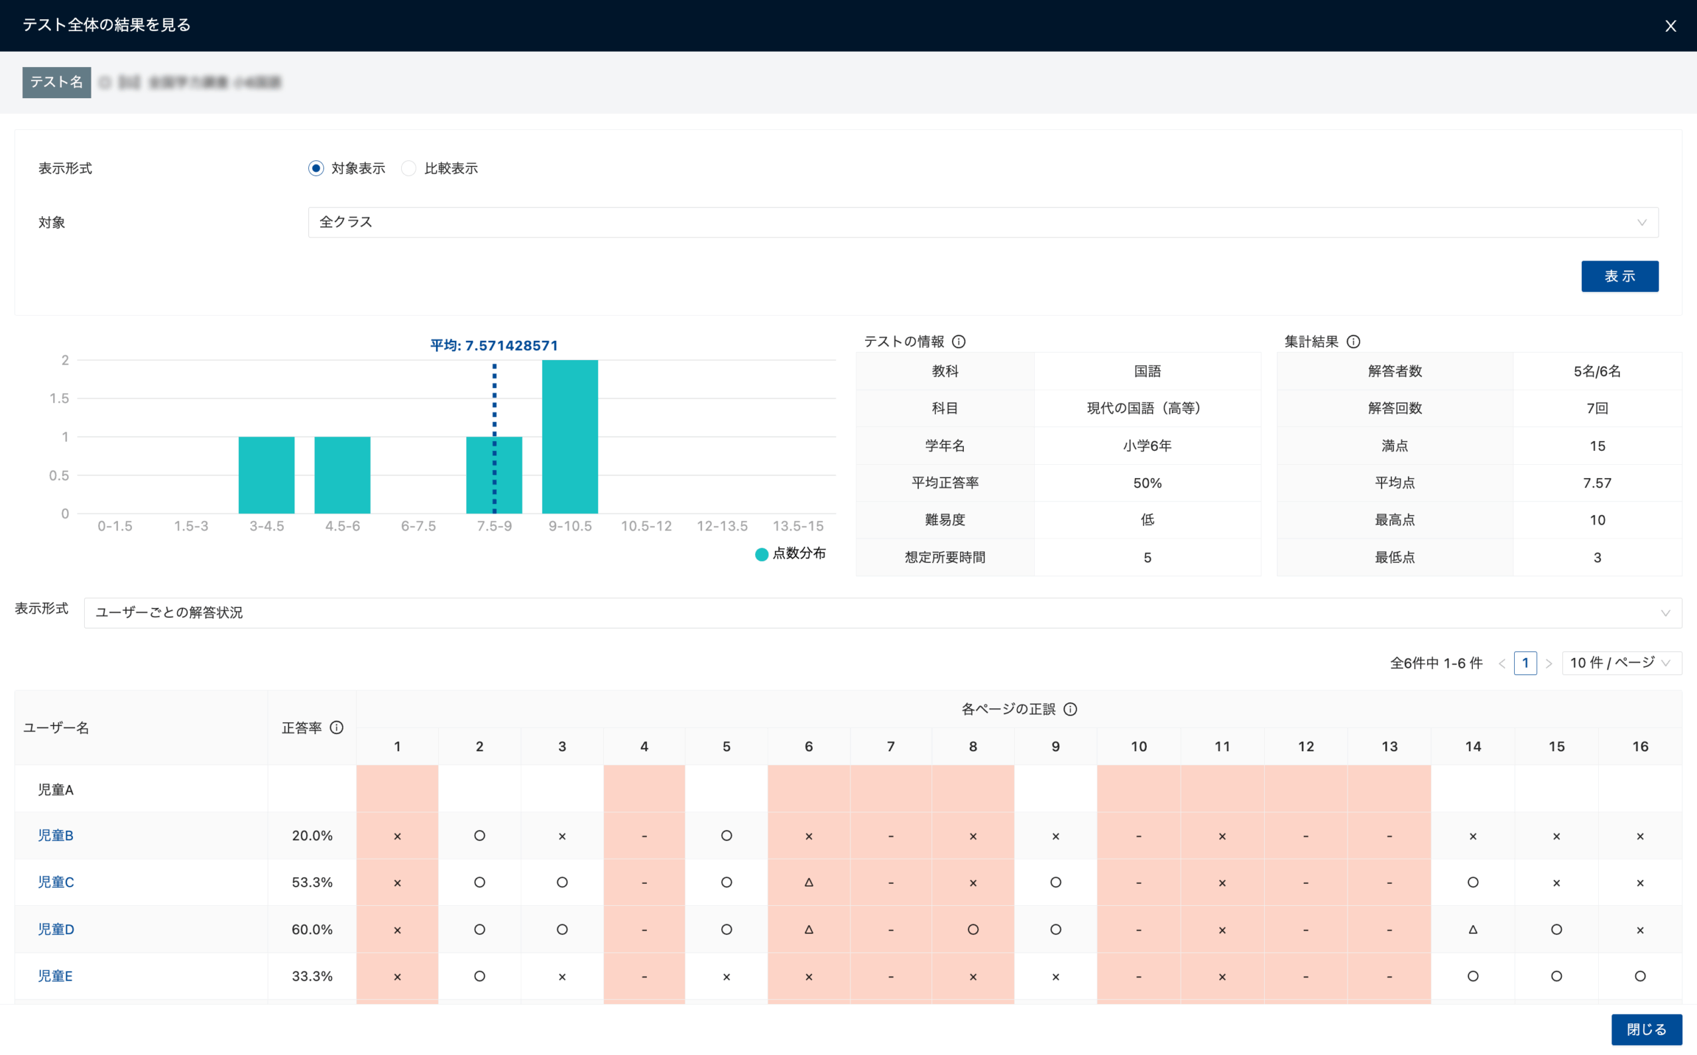Select 比較表示 radio button
This screenshot has width=1697, height=1055.
(x=409, y=168)
